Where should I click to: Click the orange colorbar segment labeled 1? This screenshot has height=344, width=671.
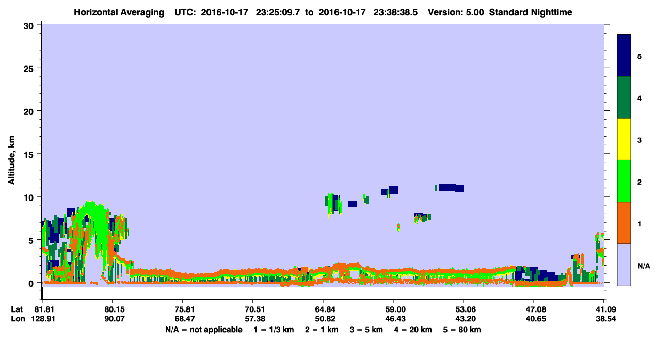coord(624,223)
